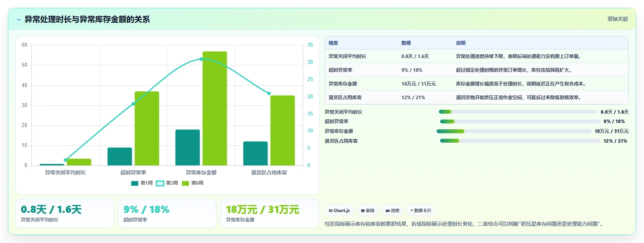Click the 数据卡片 tag chip
Image resolution: width=644 pixels, height=243 pixels.
(x=421, y=210)
